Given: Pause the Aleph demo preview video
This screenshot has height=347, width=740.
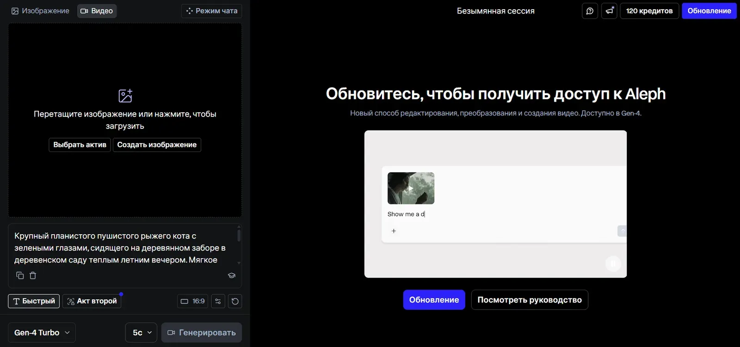Looking at the screenshot, I should (x=613, y=263).
